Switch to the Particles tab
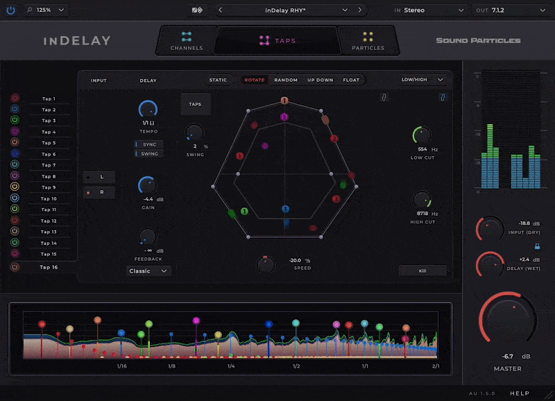 pyautogui.click(x=368, y=41)
